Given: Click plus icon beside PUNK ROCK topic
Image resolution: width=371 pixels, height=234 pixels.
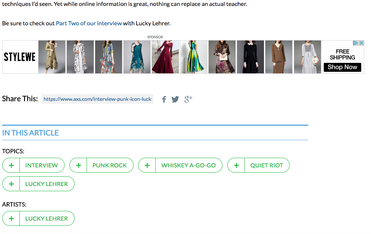Looking at the screenshot, I should pyautogui.click(x=78, y=165).
